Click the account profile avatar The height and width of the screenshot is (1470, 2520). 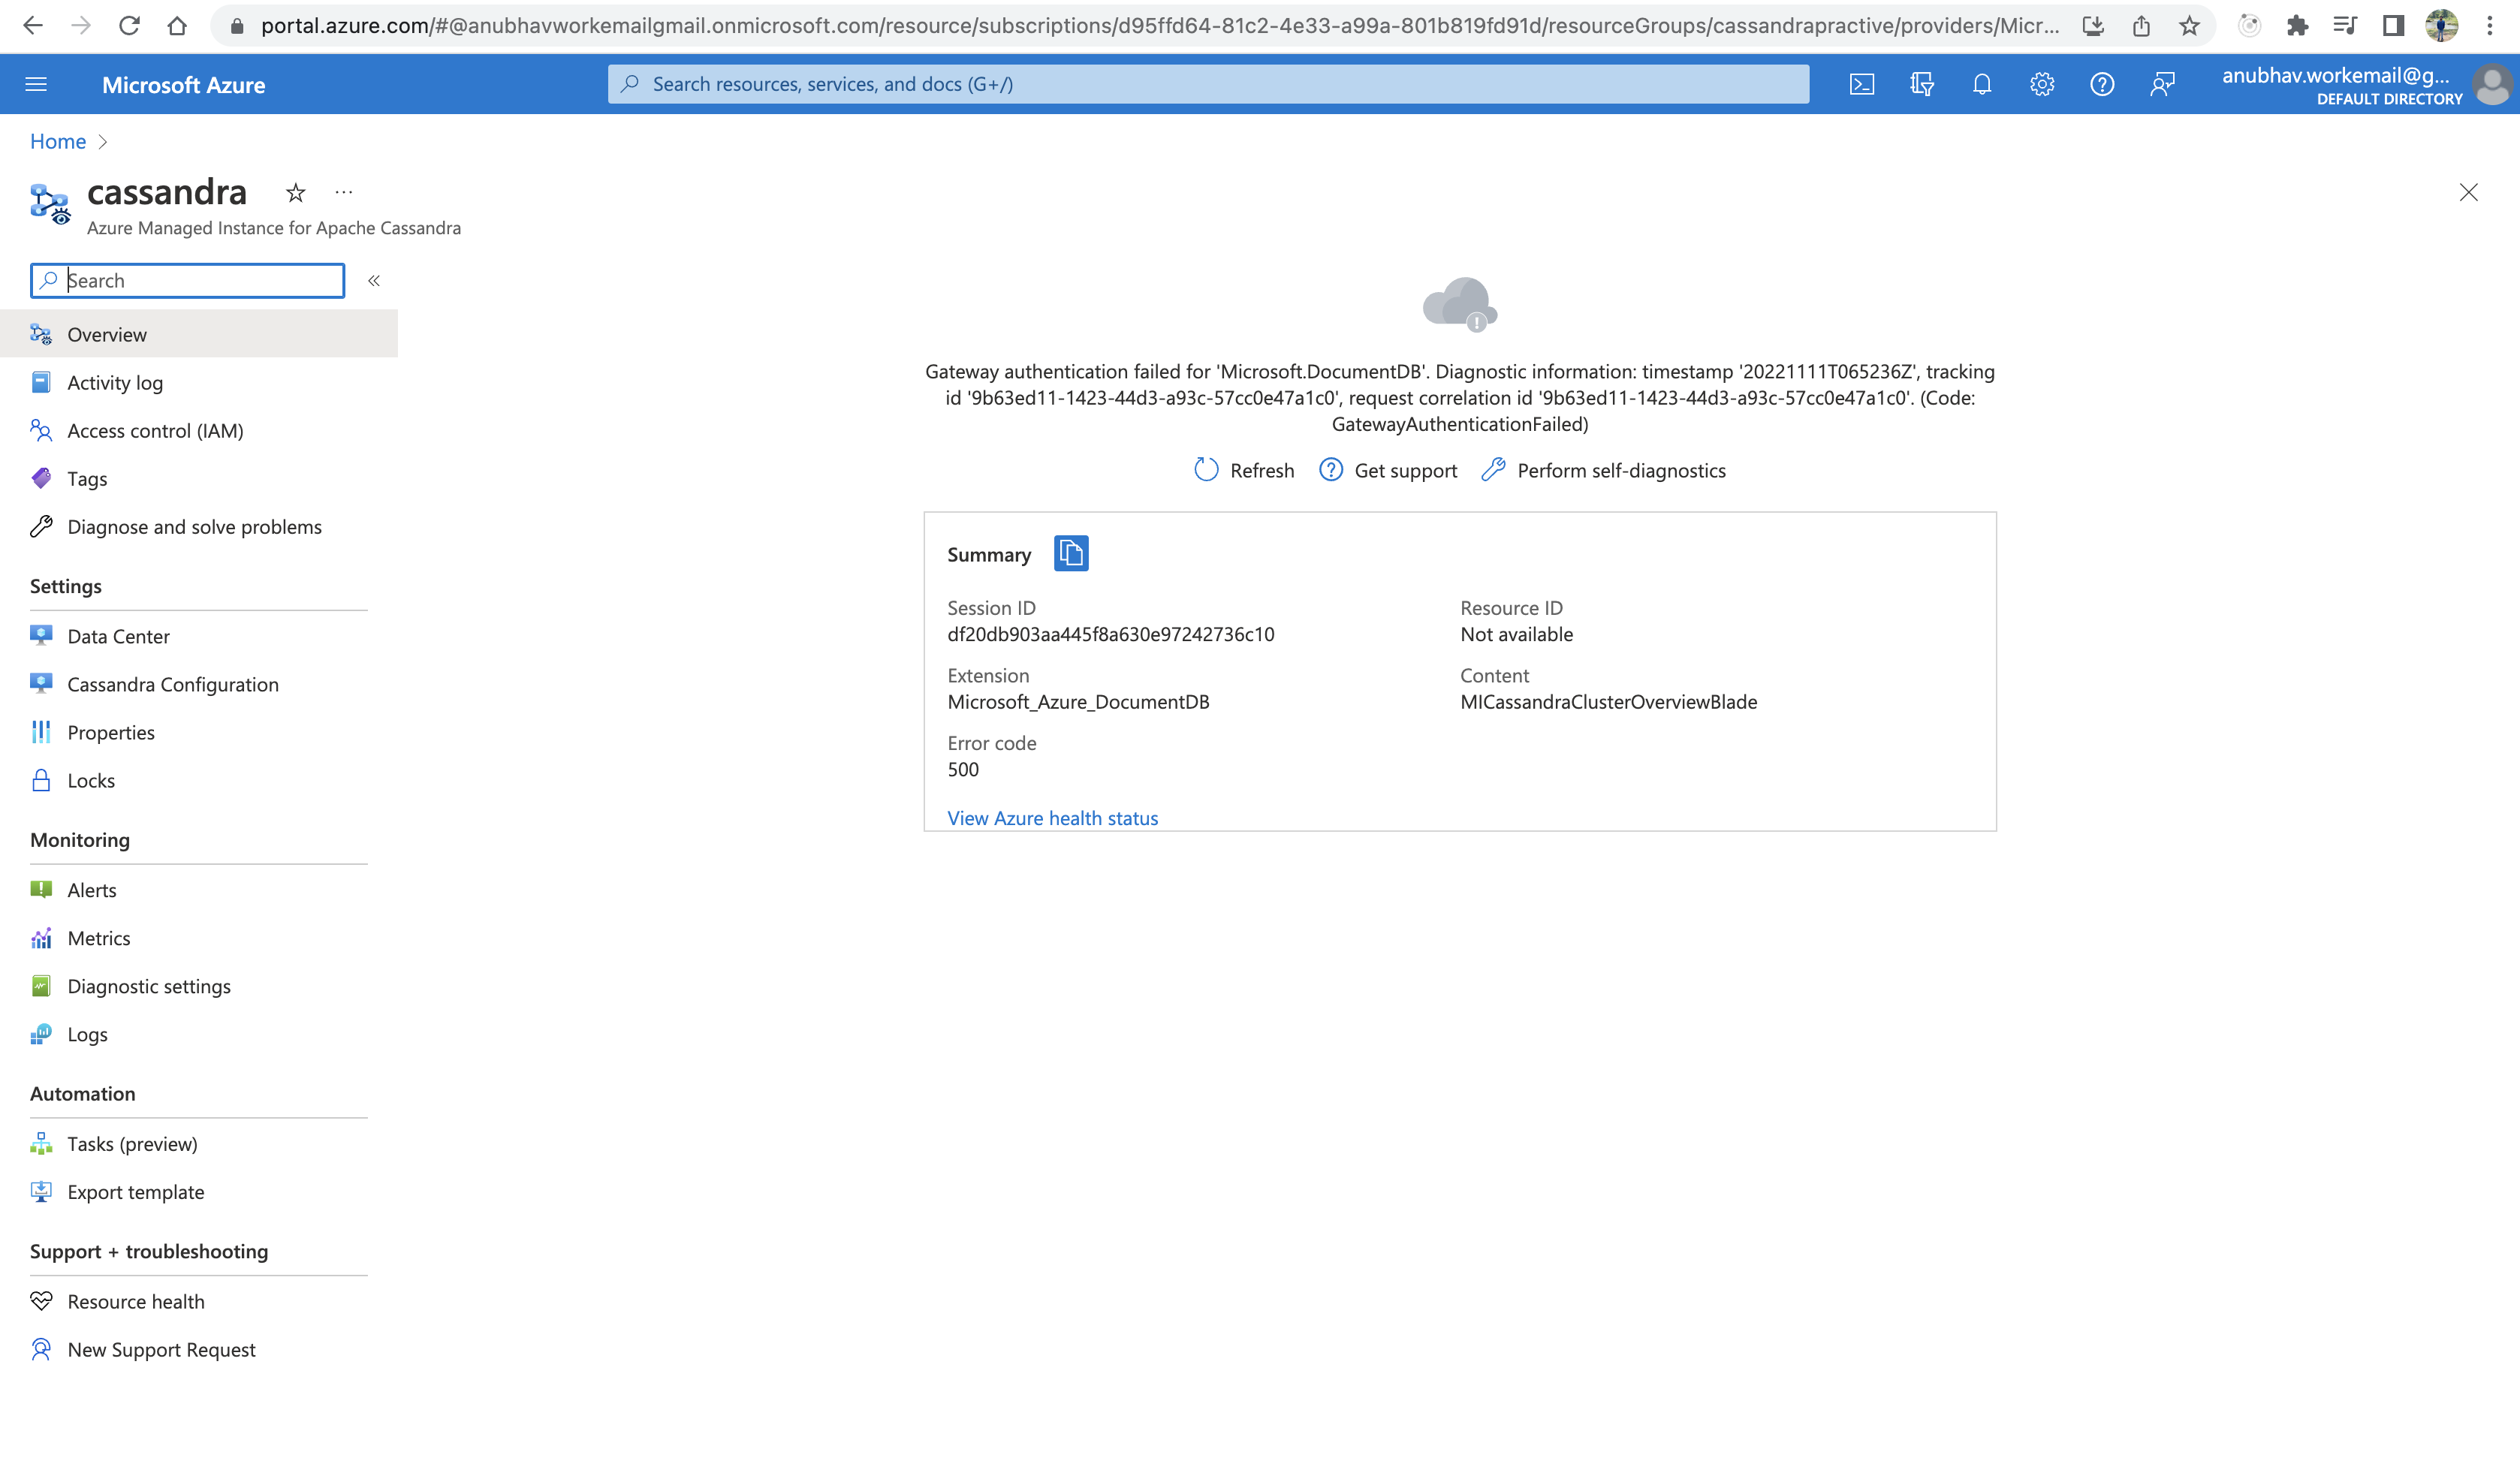point(2492,84)
